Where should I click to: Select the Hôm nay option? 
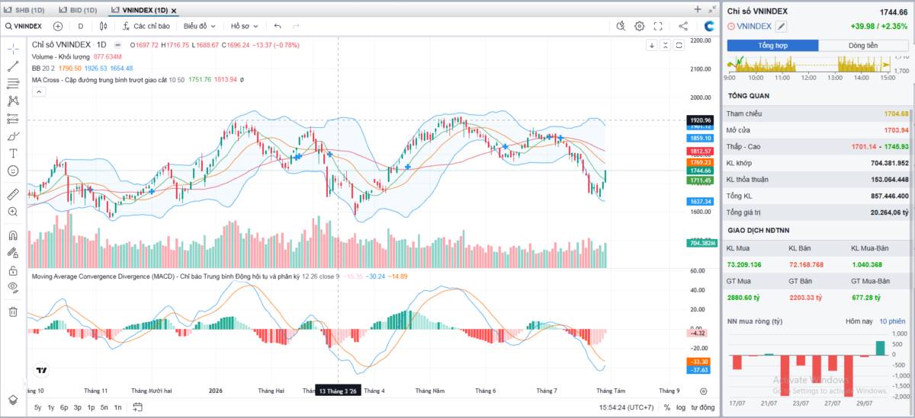coord(859,321)
